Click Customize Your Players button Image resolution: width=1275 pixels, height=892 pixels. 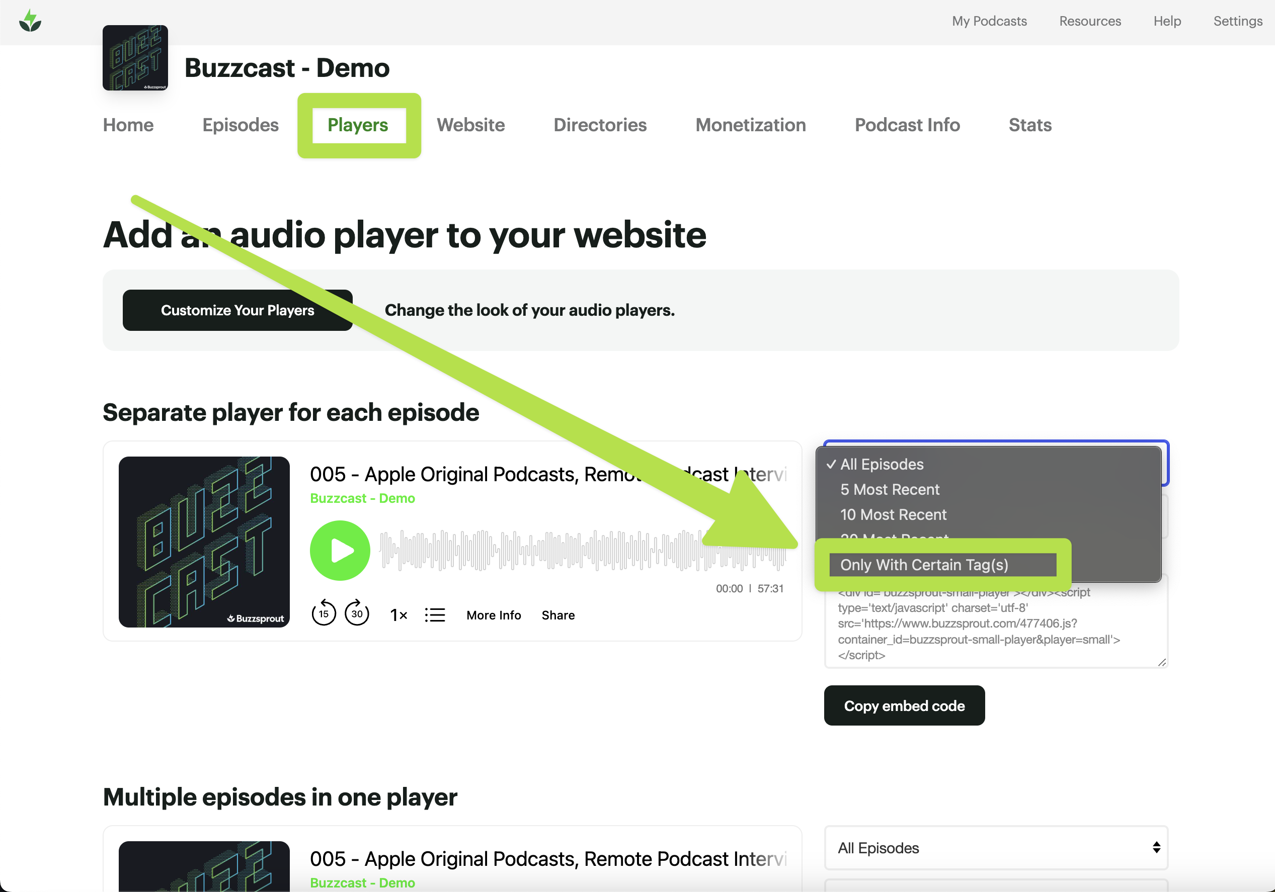[x=237, y=310]
